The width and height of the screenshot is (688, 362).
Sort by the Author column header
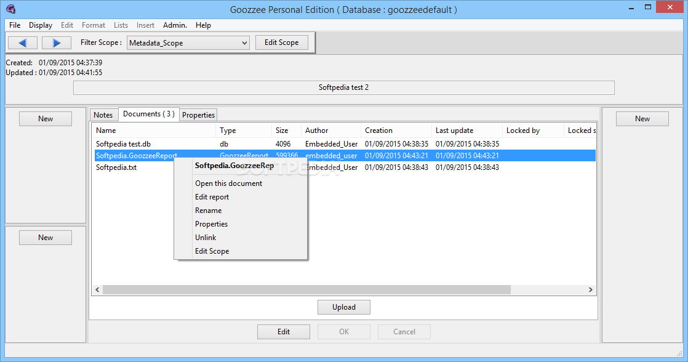[331, 131]
